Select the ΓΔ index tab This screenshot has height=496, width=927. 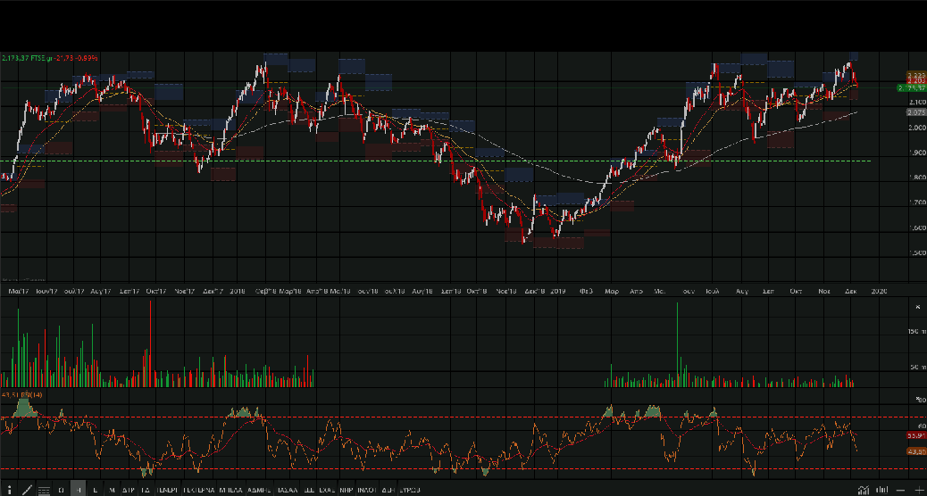145,490
